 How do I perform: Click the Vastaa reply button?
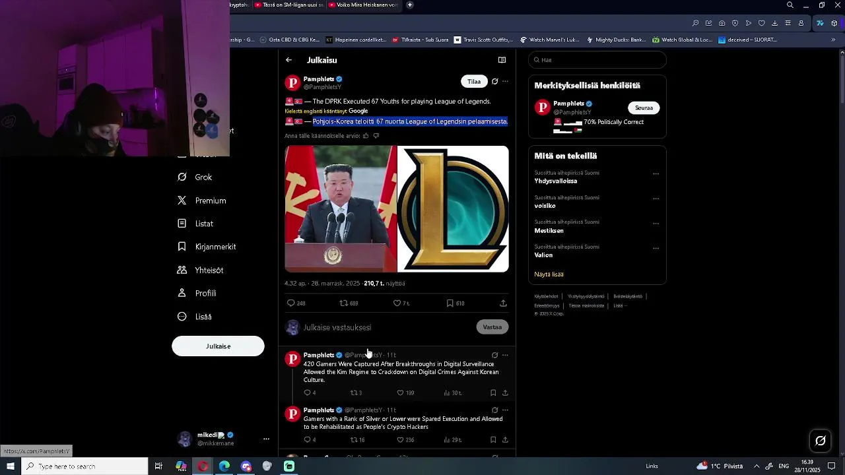pyautogui.click(x=492, y=327)
